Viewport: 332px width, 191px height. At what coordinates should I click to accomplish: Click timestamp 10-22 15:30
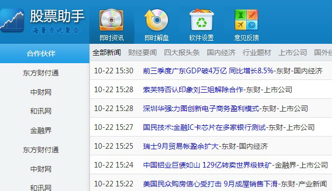(114, 71)
